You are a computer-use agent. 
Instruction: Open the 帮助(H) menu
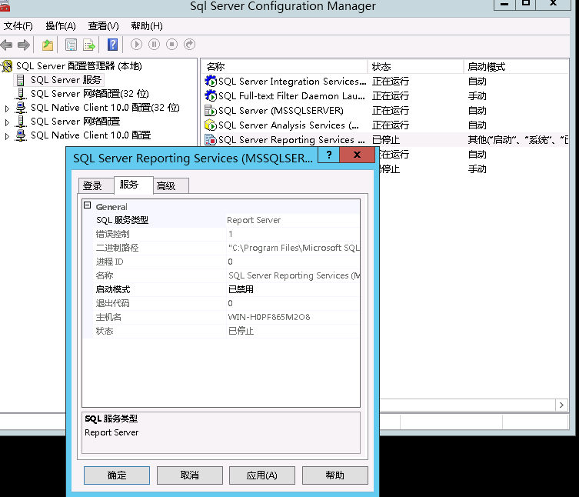click(x=147, y=26)
